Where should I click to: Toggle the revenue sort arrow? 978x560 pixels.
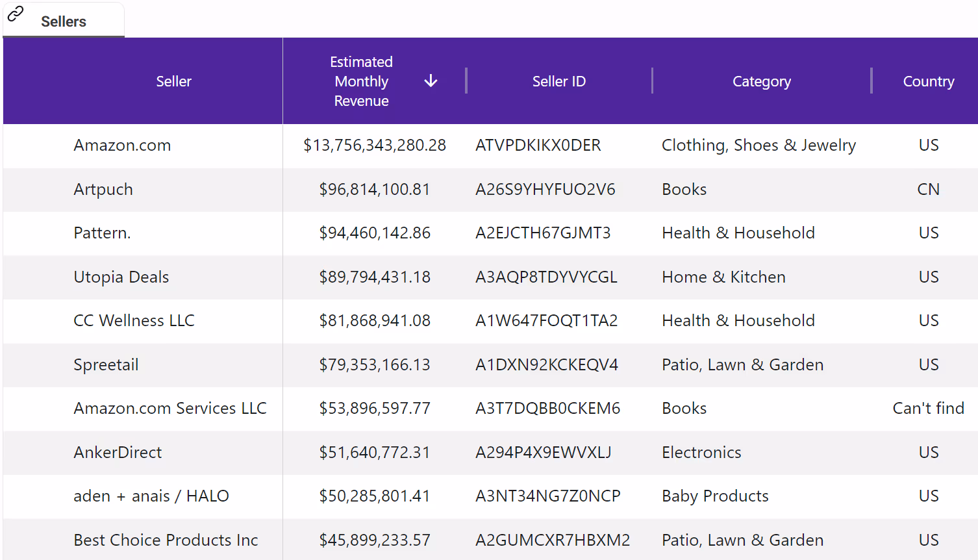(x=431, y=81)
